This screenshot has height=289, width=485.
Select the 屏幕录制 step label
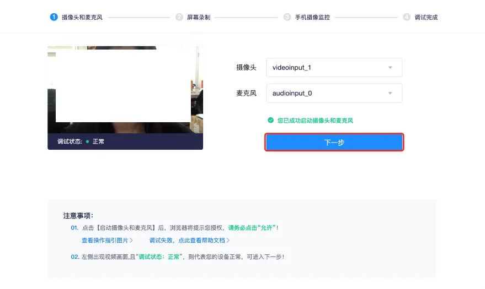tap(199, 17)
